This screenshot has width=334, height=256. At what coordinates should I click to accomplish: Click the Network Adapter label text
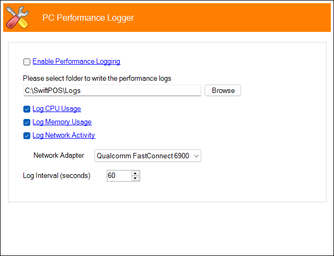coord(58,155)
